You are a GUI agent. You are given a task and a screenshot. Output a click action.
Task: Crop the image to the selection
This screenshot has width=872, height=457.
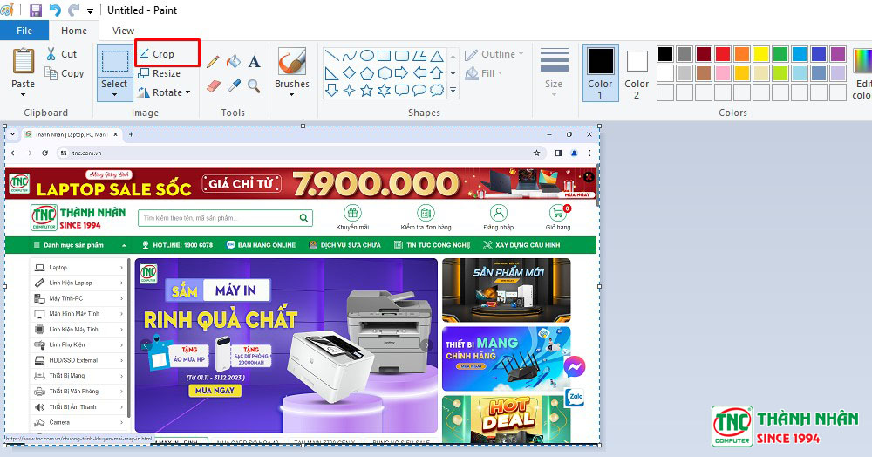[156, 54]
